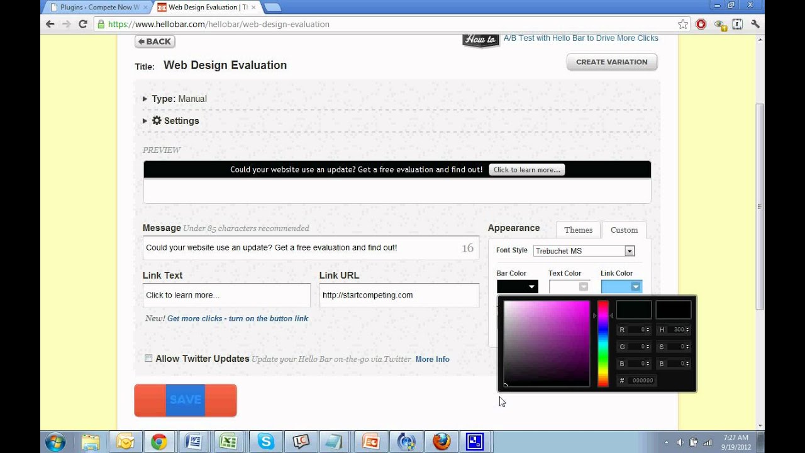Open Windows Explorer from taskbar
The height and width of the screenshot is (453, 805).
(x=91, y=442)
